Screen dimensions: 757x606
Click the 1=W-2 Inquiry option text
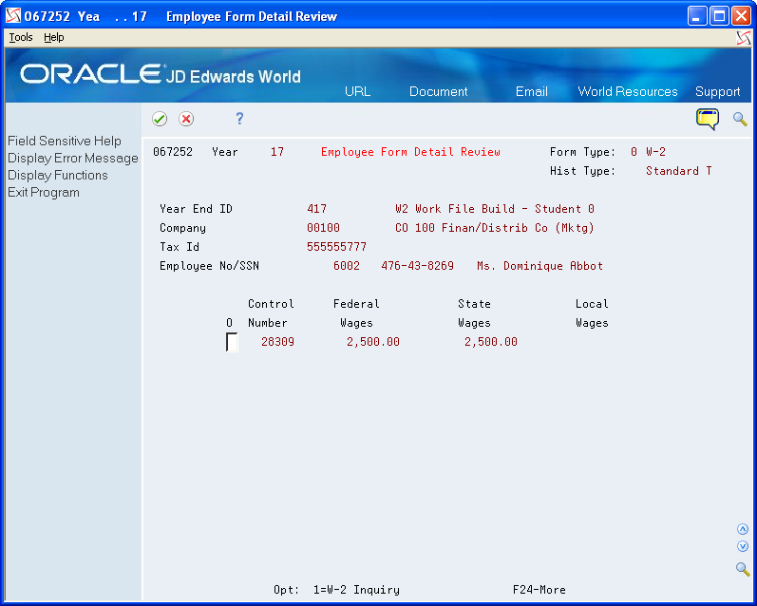coord(356,590)
